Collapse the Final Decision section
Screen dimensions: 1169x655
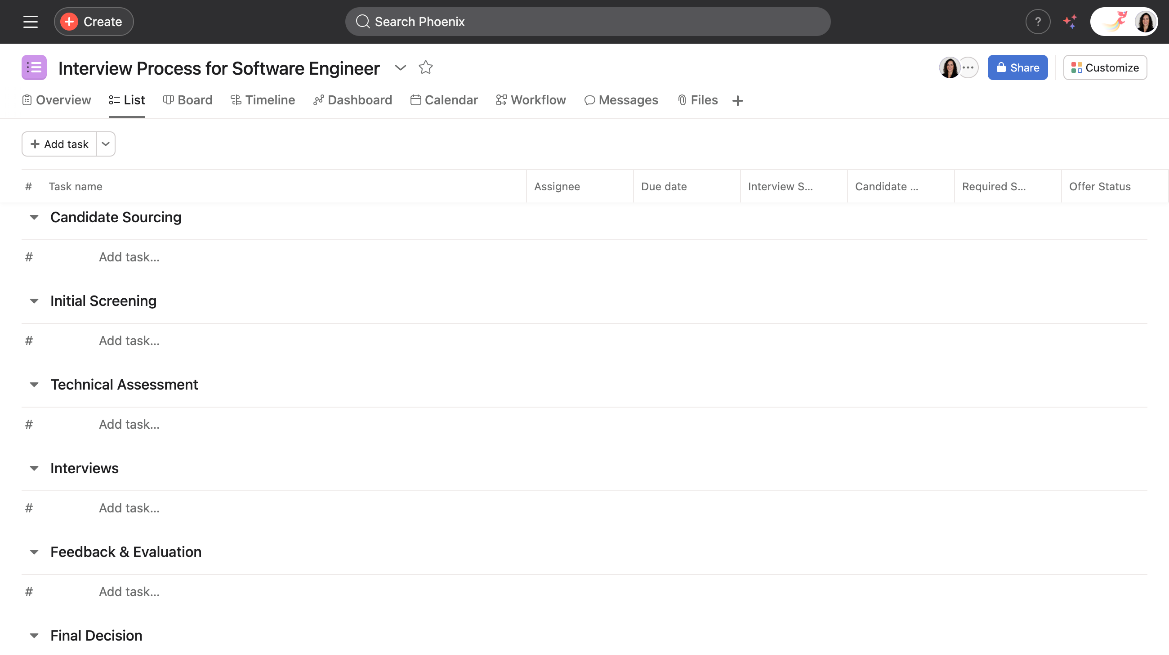tap(35, 635)
